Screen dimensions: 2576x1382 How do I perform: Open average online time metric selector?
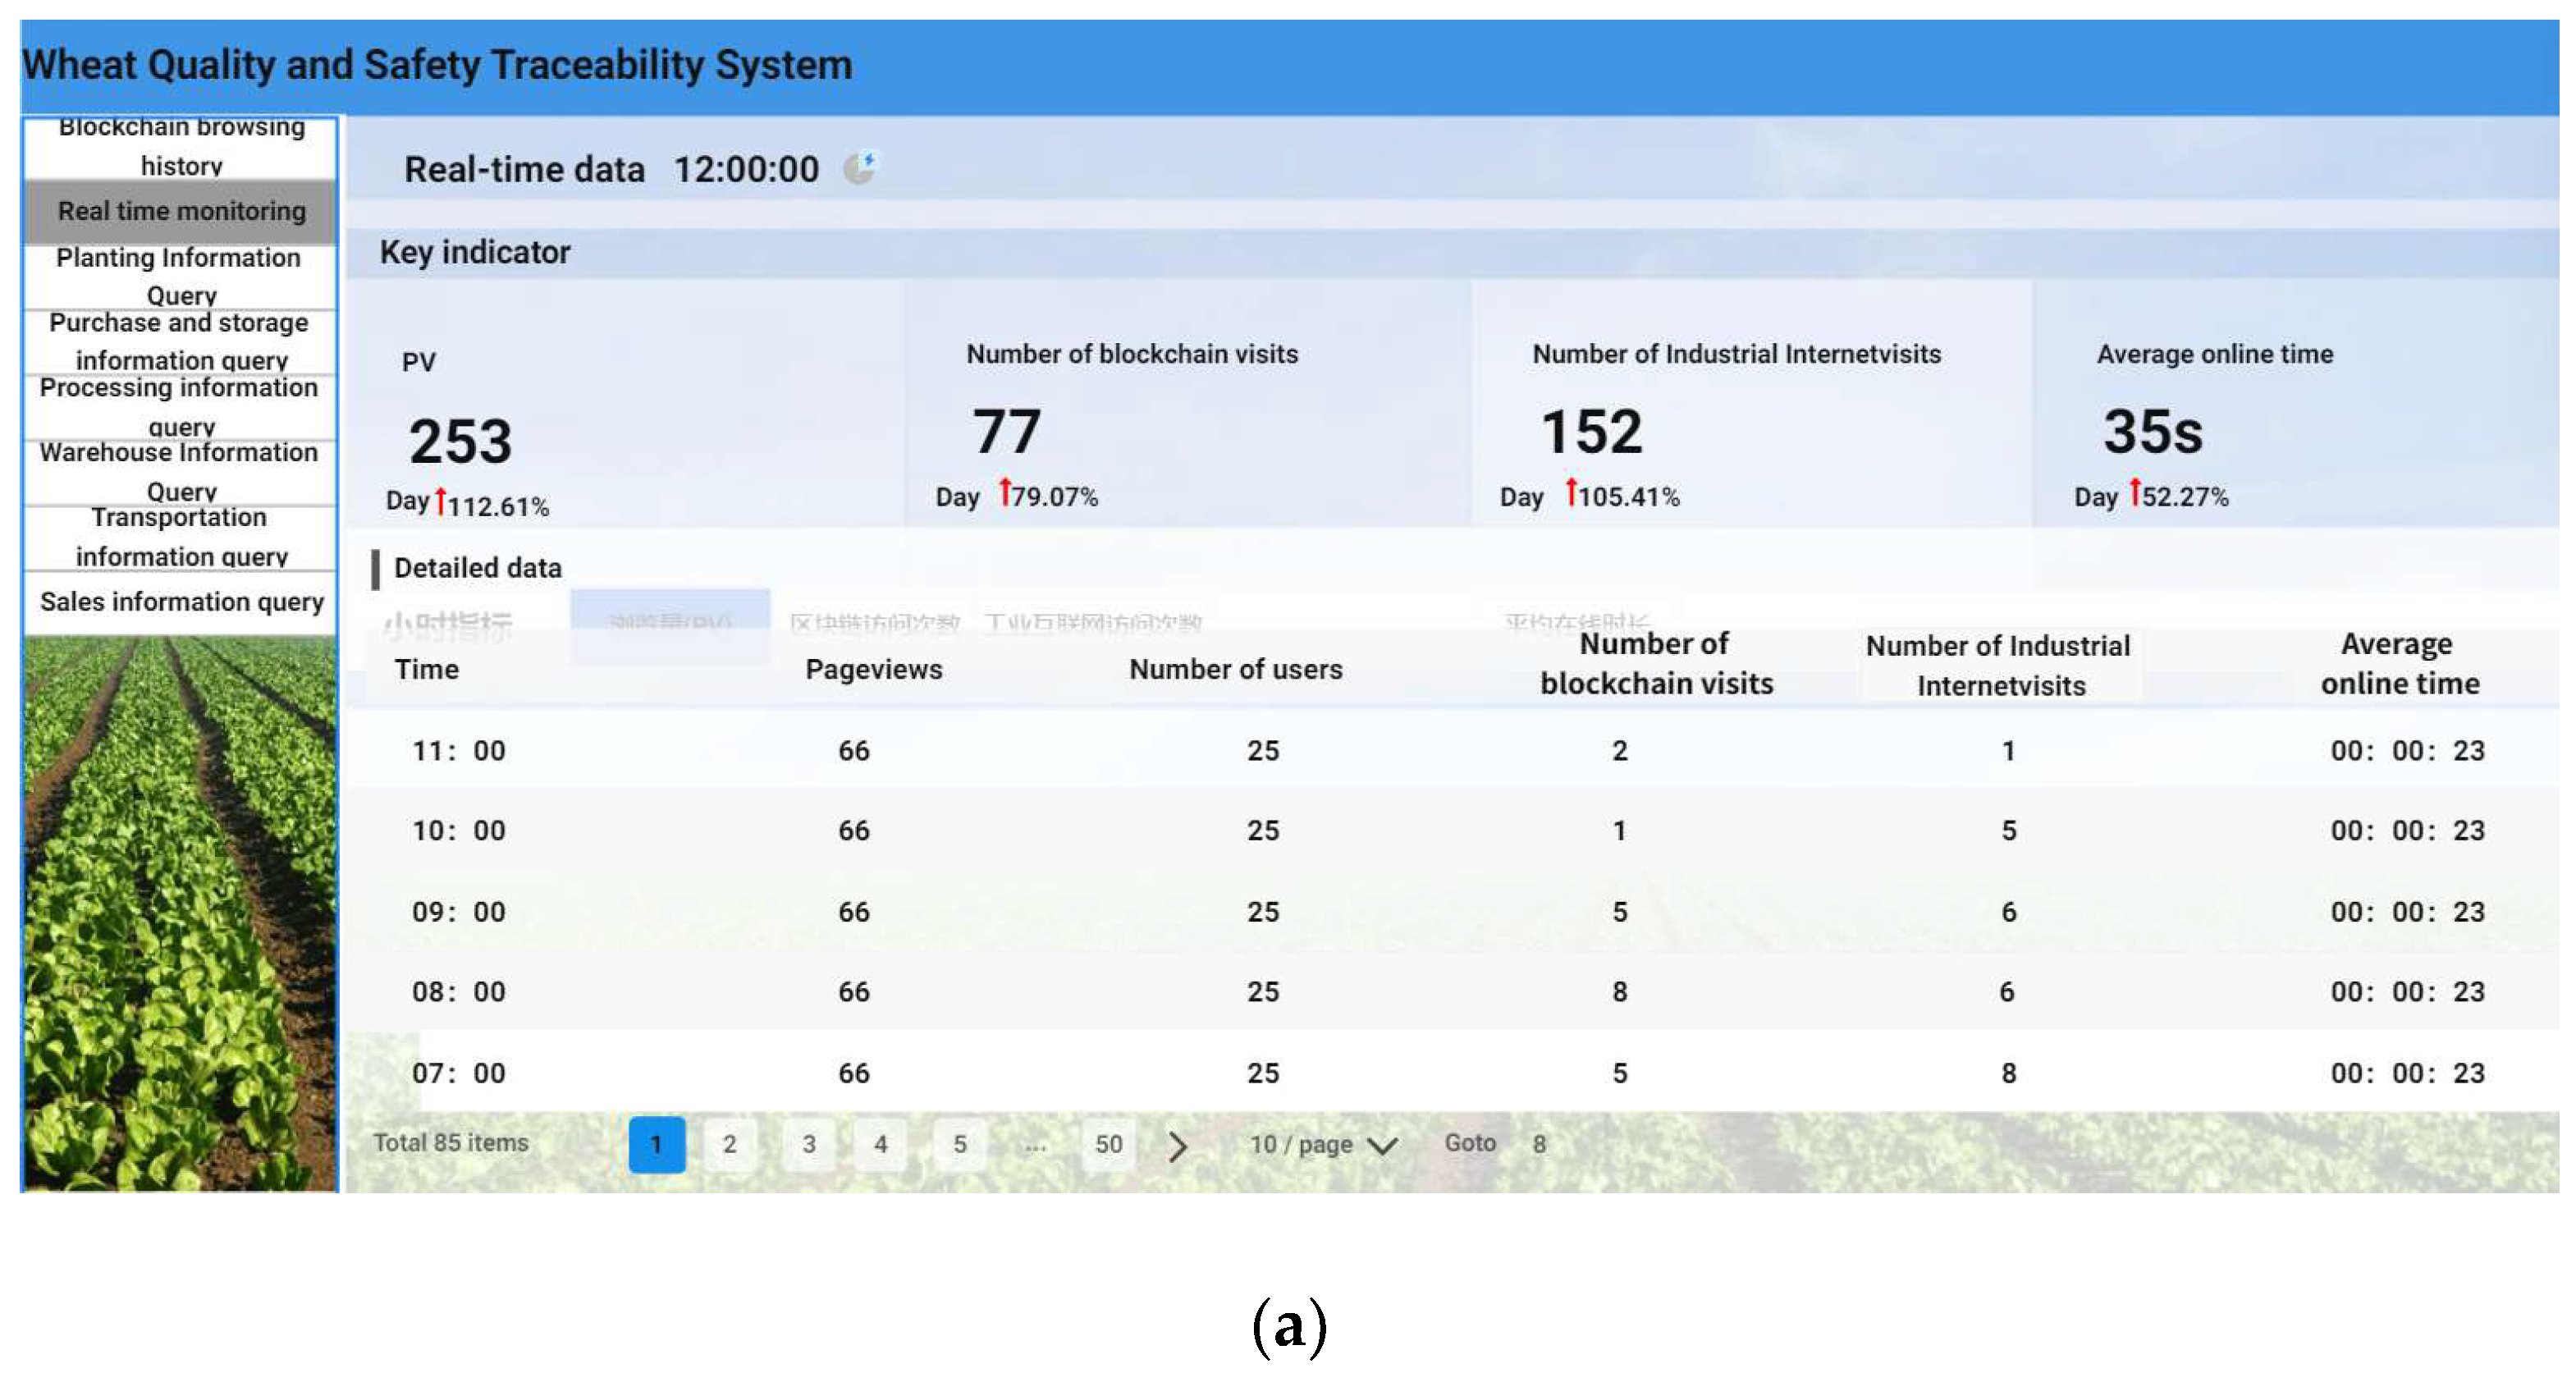coord(1578,620)
